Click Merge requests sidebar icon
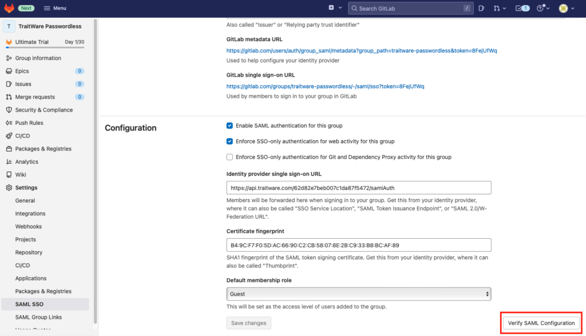The image size is (586, 336). point(9,97)
